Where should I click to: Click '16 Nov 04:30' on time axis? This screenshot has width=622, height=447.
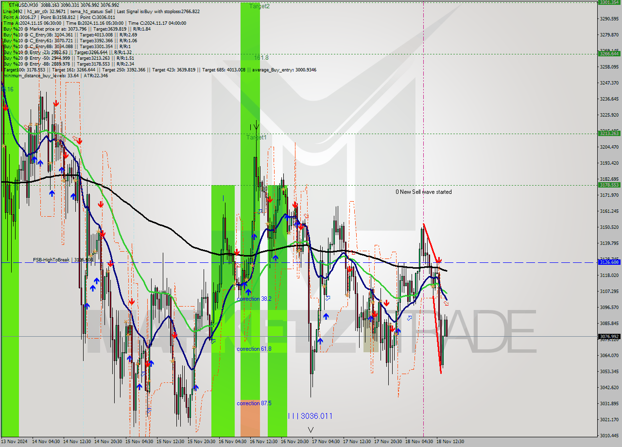(233, 442)
